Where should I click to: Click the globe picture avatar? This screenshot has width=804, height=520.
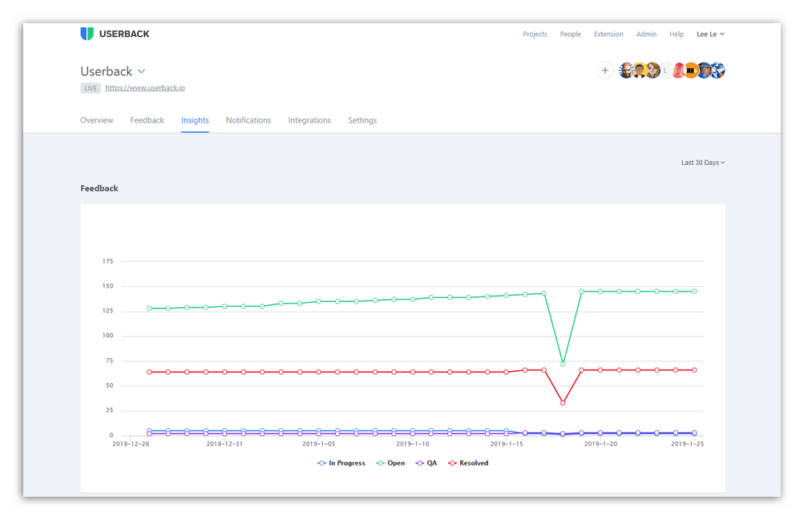(717, 70)
